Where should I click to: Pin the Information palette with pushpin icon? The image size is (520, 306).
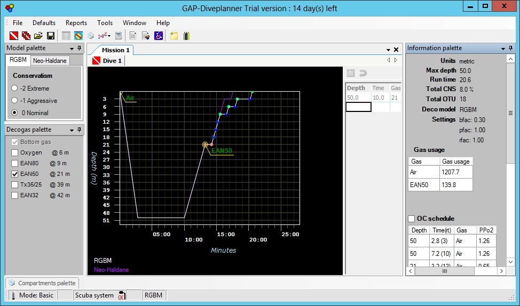(x=511, y=48)
